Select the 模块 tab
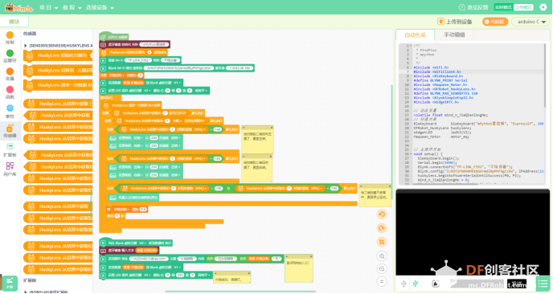This screenshot has width=553, height=294. [14, 22]
